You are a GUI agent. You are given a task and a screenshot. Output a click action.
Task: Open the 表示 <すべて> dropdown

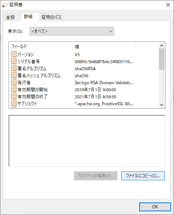click(x=72, y=31)
